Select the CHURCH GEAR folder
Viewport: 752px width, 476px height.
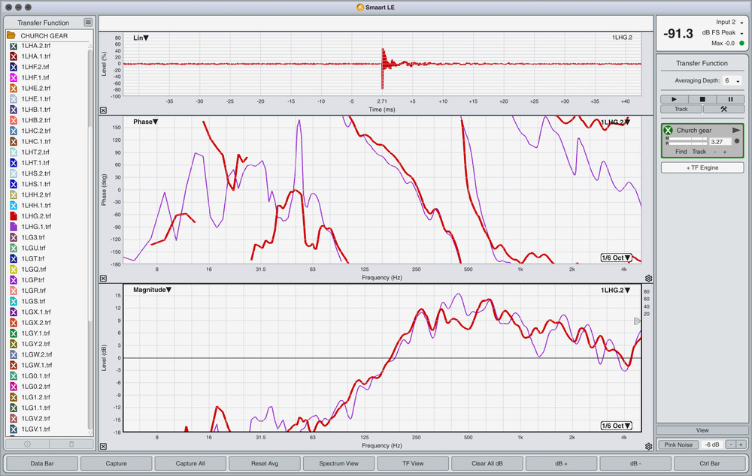click(x=45, y=35)
